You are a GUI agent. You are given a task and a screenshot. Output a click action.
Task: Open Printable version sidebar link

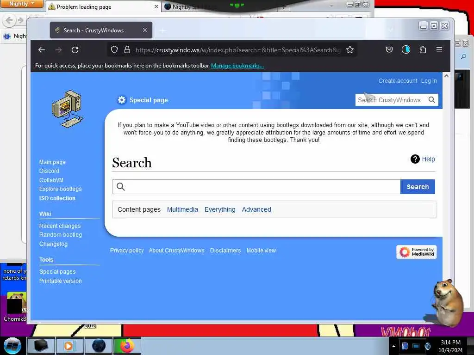tap(61, 281)
